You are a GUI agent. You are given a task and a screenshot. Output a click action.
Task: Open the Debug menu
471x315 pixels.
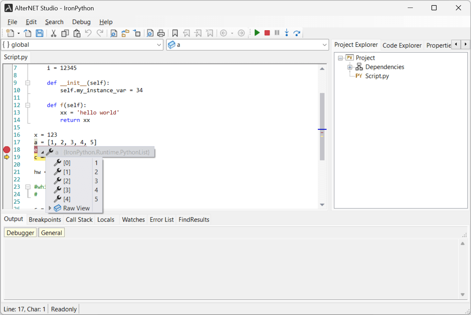tap(82, 22)
